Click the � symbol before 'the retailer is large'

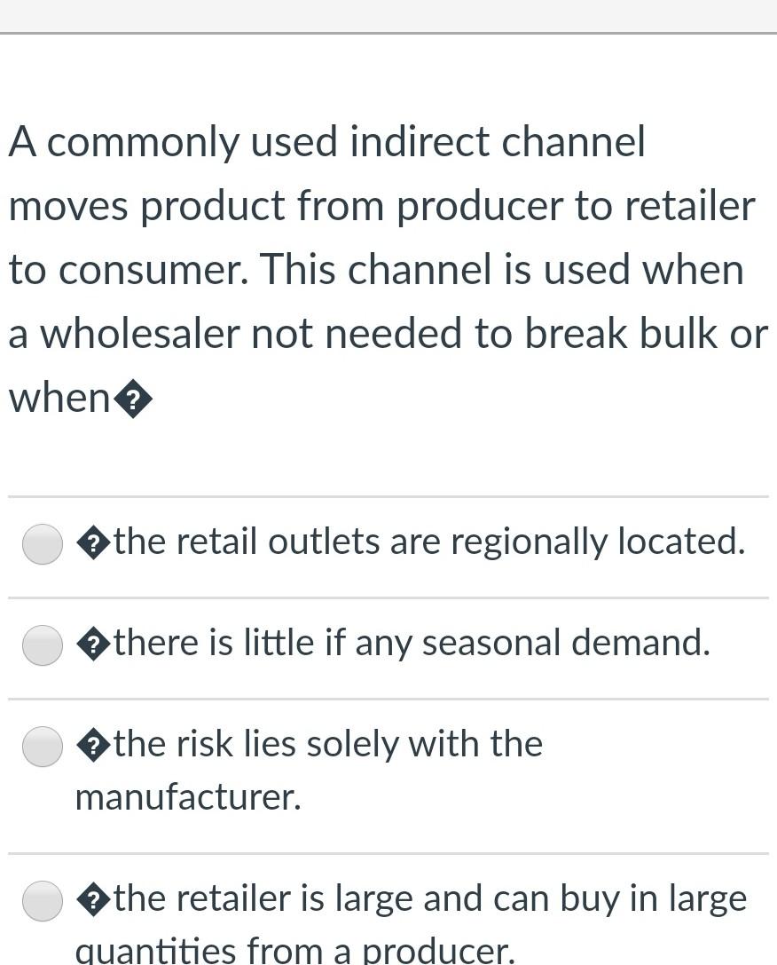point(92,899)
